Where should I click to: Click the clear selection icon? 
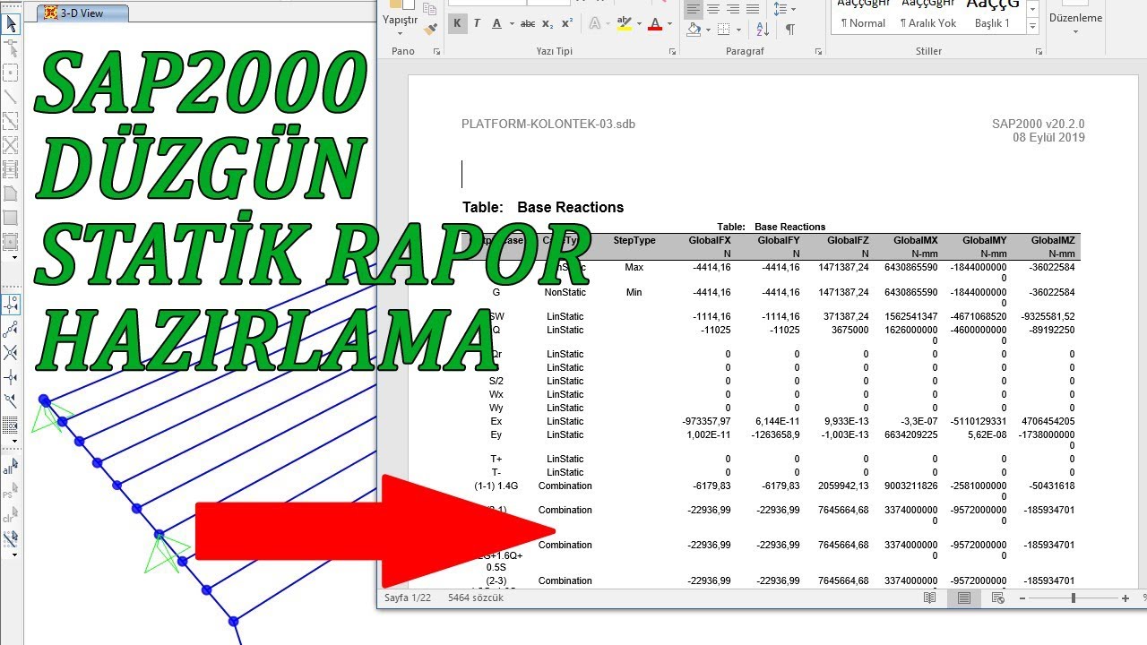pos(9,517)
